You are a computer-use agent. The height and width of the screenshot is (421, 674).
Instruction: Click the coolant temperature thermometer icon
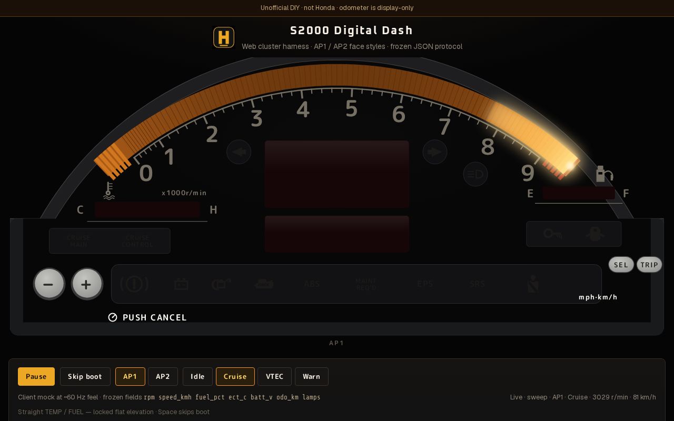pyautogui.click(x=109, y=191)
